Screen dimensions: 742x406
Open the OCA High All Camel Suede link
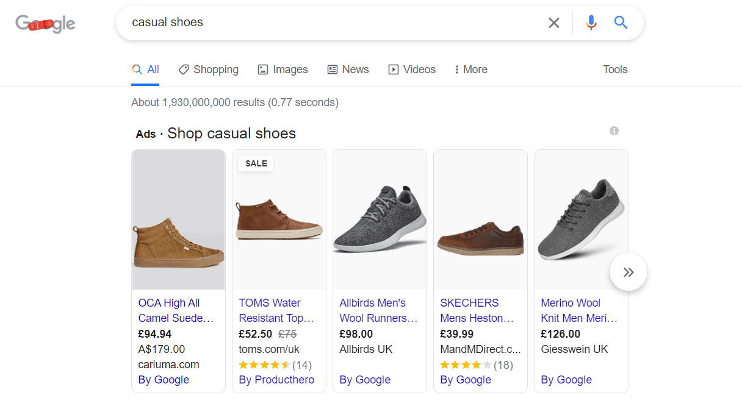(x=175, y=310)
